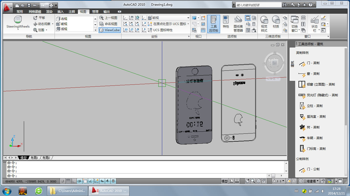Expand the SteeringWheels dropdown arrow
The width and height of the screenshot is (350, 196).
[18, 30]
